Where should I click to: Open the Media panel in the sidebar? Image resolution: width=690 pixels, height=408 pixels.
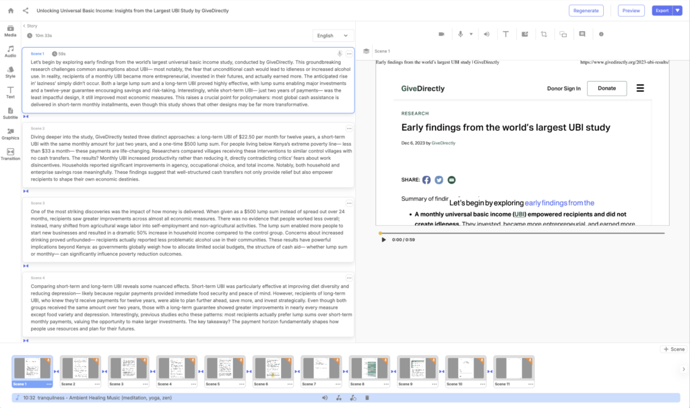(10, 31)
